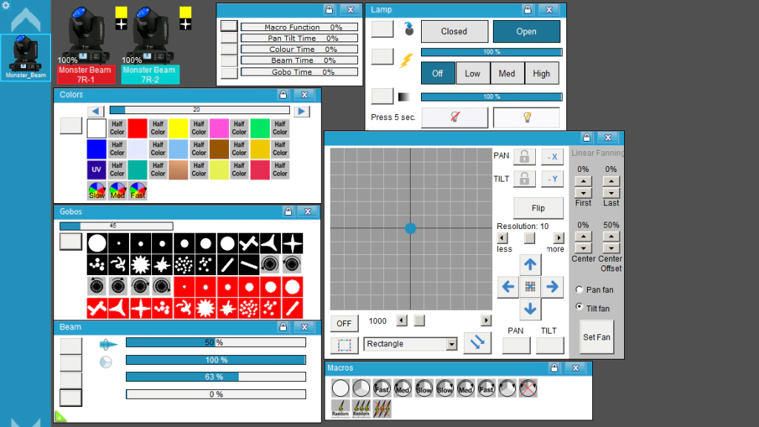This screenshot has width=759, height=427.
Task: Decrease the Center Offset value
Action: pyautogui.click(x=611, y=248)
